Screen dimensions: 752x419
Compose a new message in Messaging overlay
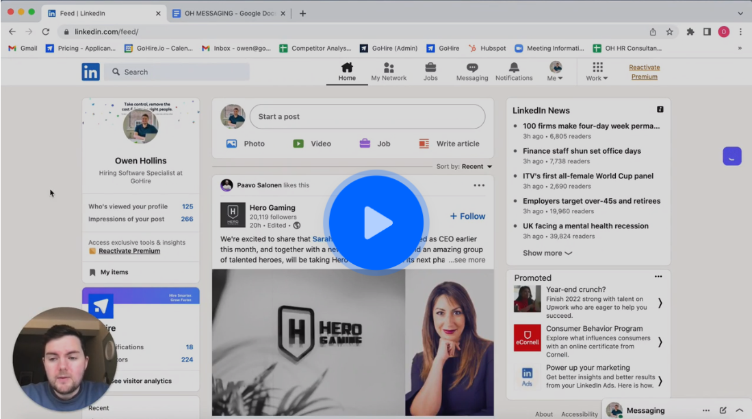click(x=723, y=410)
